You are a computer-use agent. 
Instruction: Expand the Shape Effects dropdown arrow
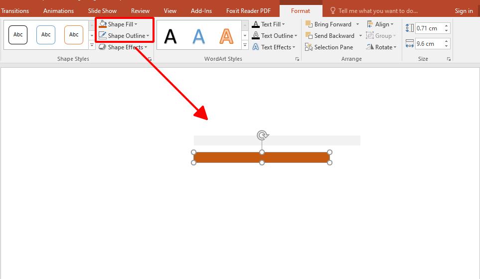tap(146, 47)
